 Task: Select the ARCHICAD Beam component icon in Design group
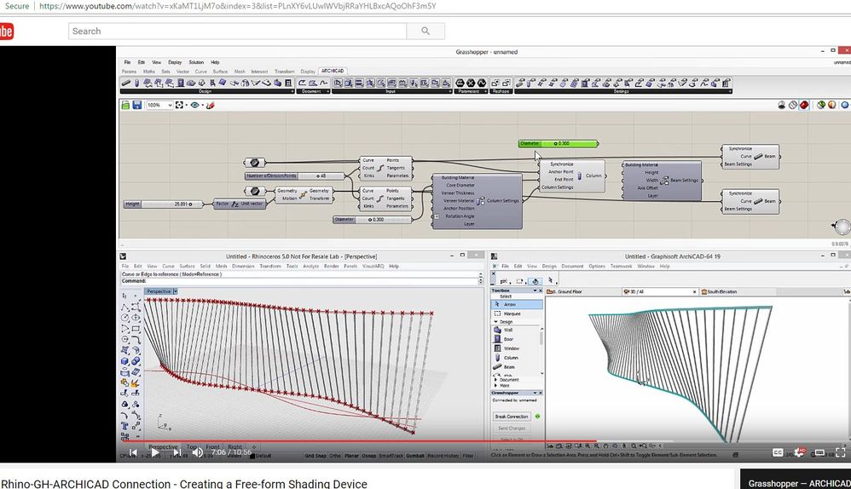point(126,83)
